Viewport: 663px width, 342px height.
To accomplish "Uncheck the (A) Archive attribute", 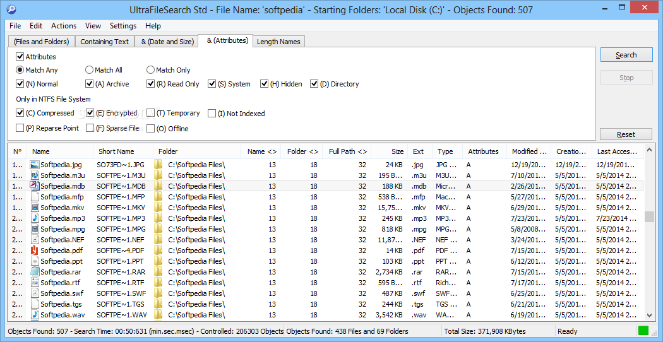I will 89,84.
